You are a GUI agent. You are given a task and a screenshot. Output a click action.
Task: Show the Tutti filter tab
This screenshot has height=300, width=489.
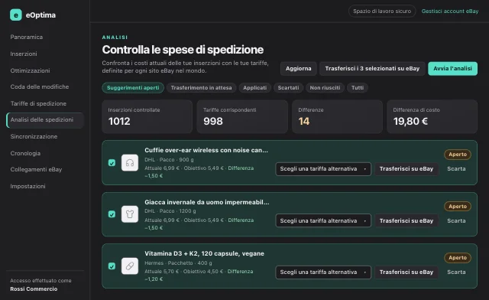pos(358,88)
